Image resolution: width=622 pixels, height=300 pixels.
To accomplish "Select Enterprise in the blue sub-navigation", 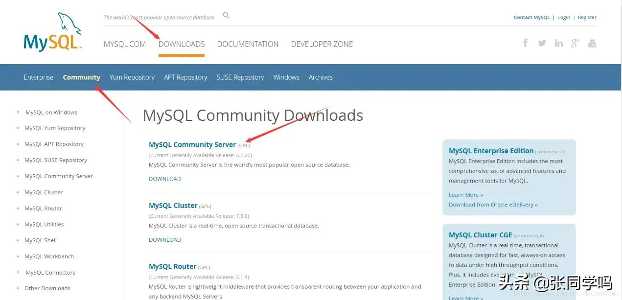I will click(39, 77).
